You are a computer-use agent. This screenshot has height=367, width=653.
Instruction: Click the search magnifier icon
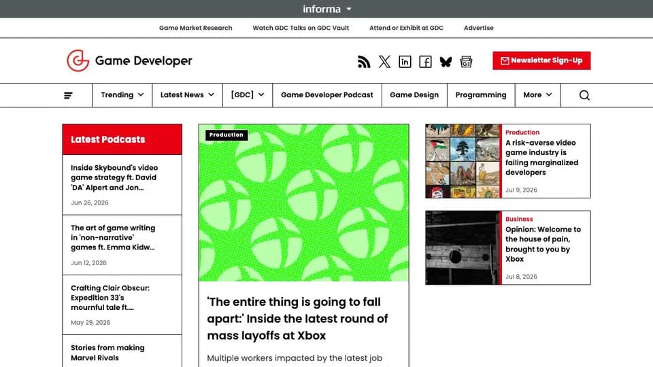pos(584,95)
